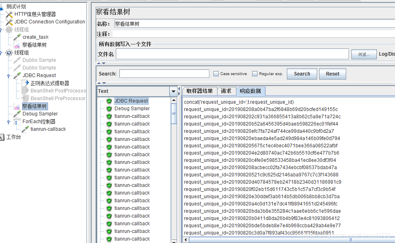395x243 pixels.
Task: Click response data horizontal scroll left arrow
Action: (186, 240)
